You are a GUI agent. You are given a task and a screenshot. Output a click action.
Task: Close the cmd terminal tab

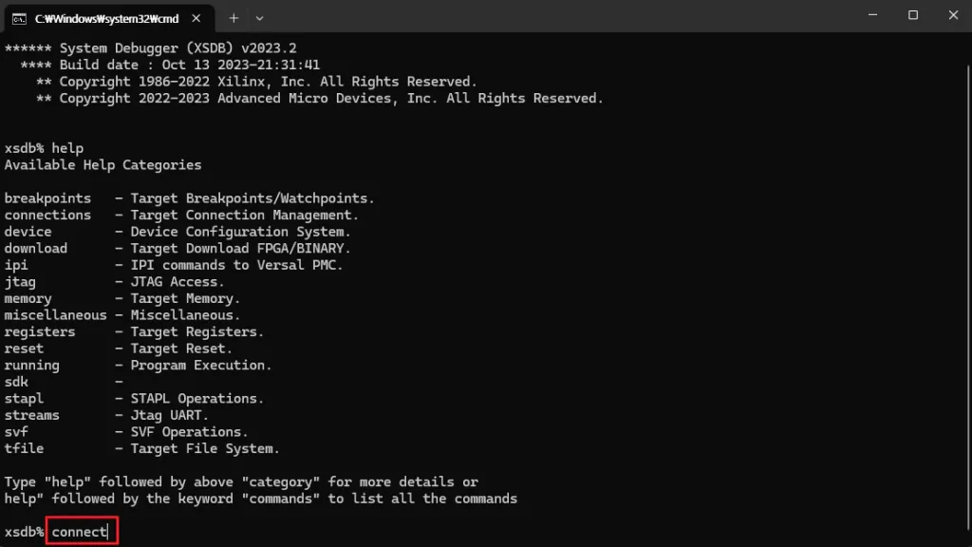[196, 17]
